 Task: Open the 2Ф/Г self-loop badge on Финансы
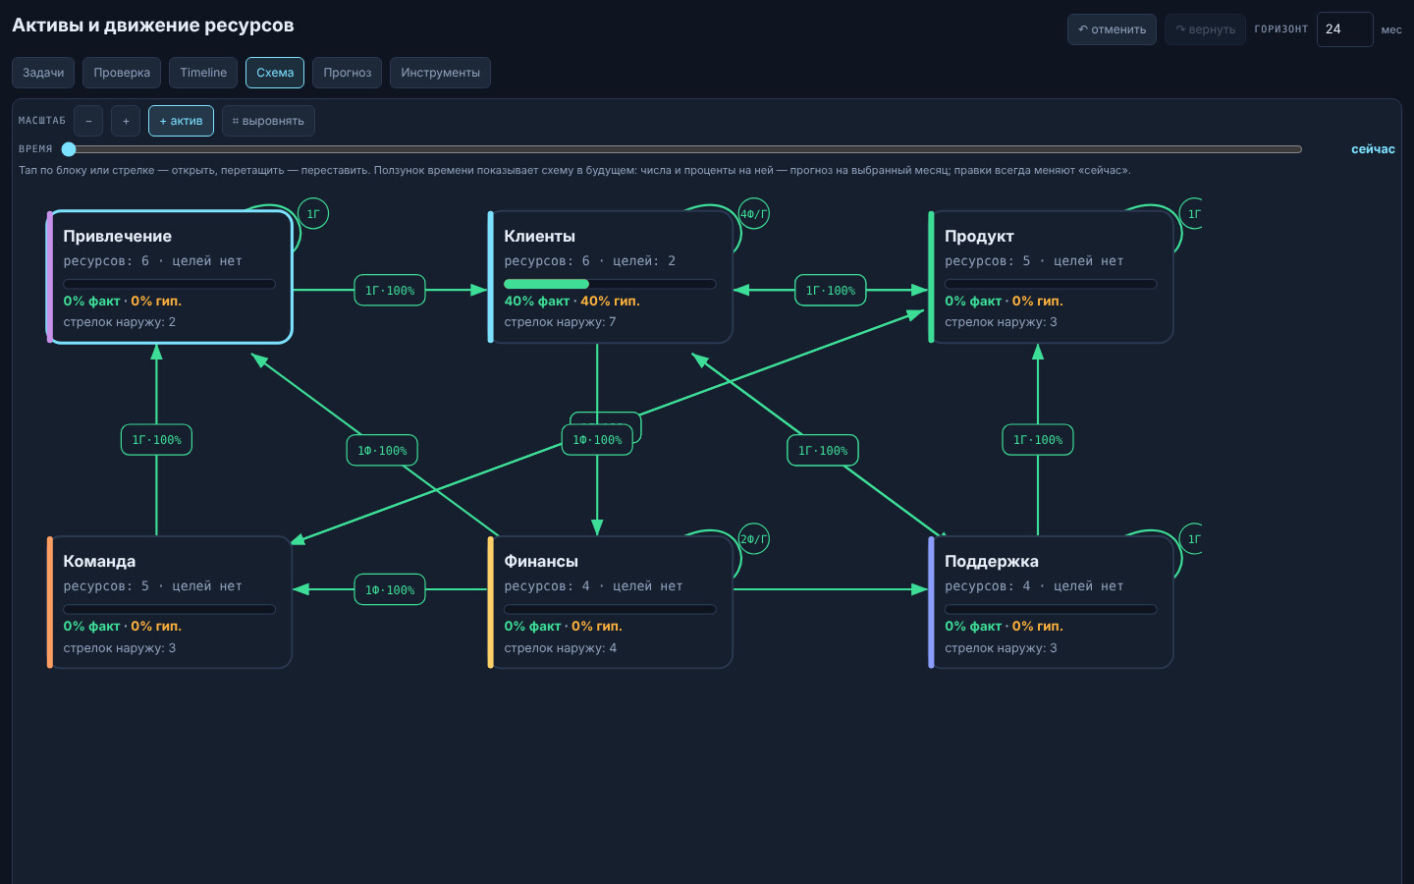[x=754, y=538]
